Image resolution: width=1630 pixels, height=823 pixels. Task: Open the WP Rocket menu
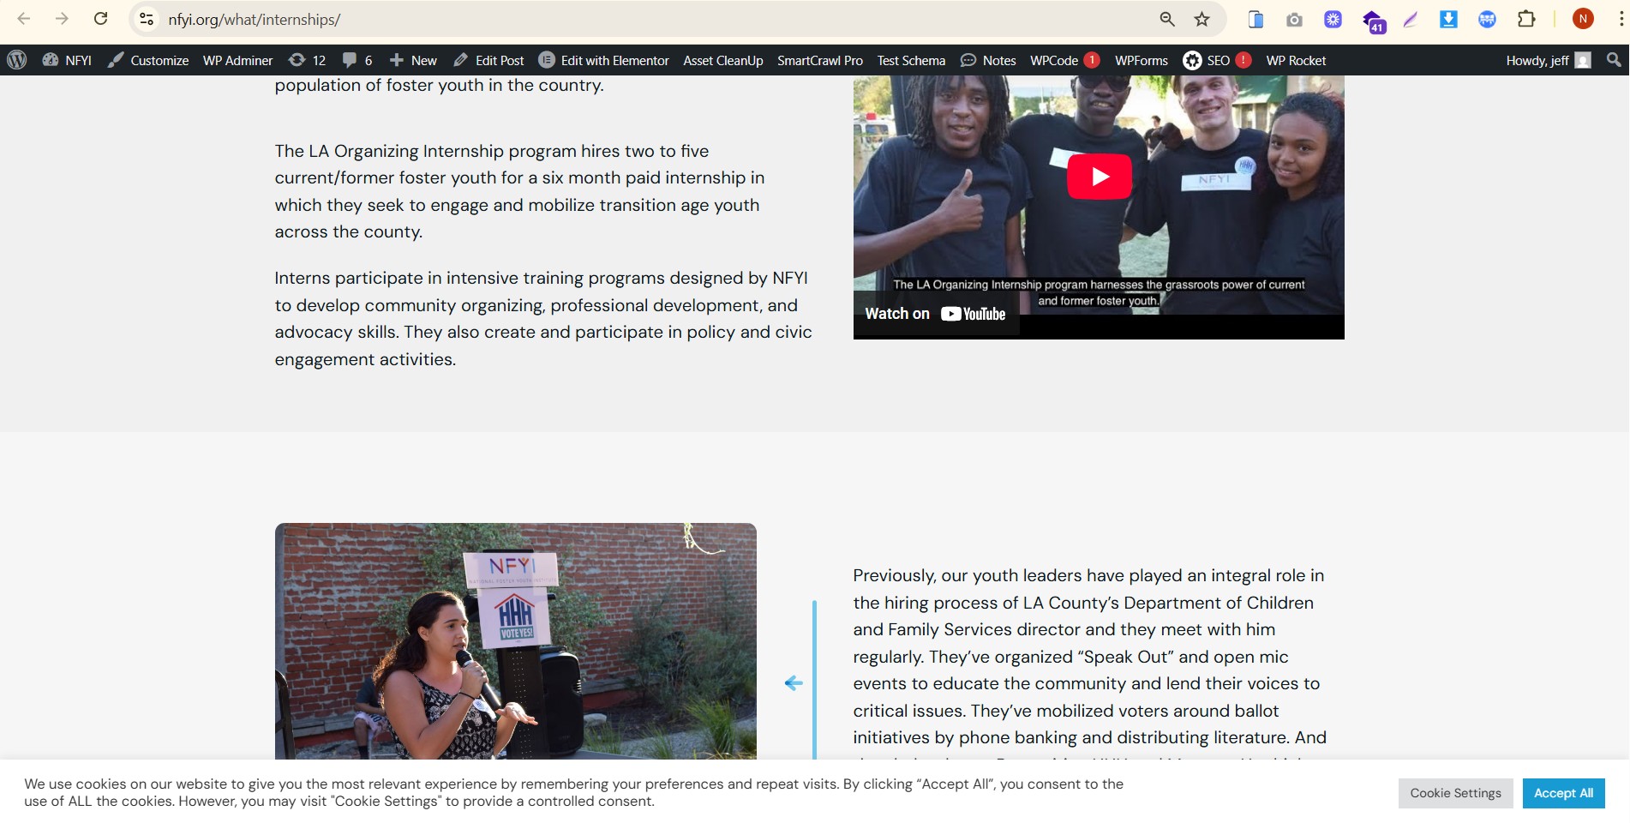point(1295,60)
